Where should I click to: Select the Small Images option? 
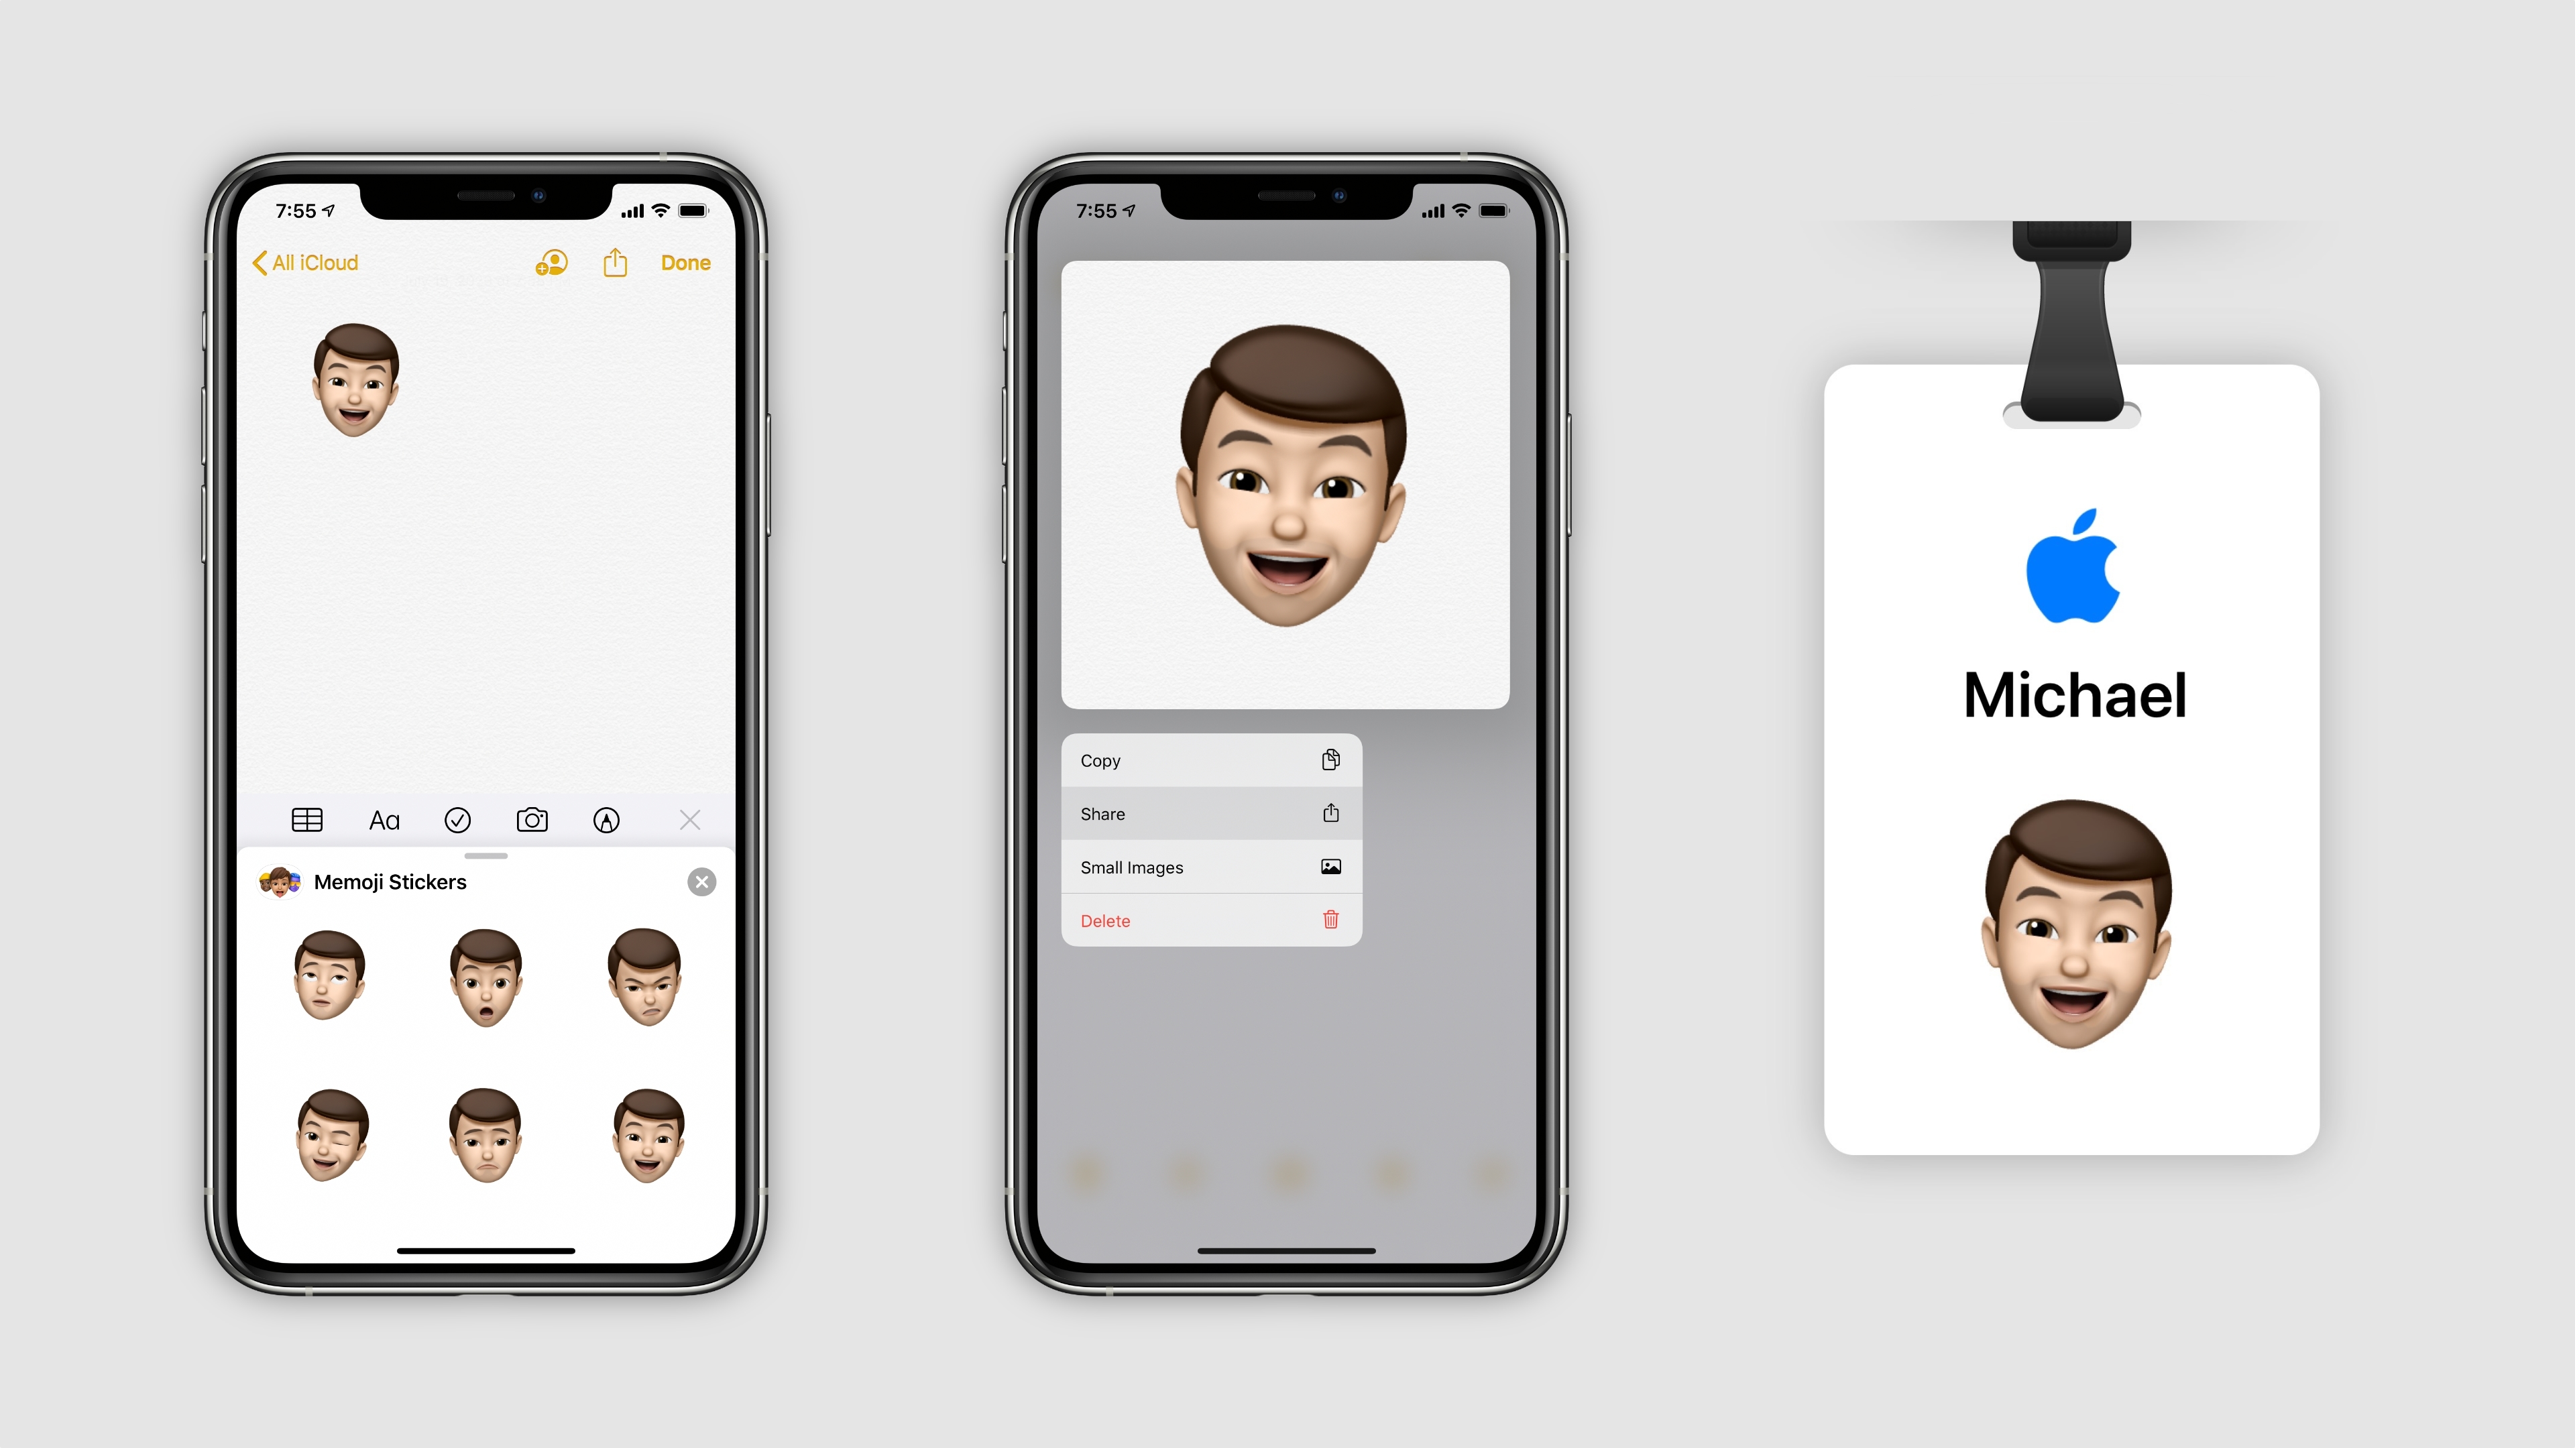pos(1210,866)
